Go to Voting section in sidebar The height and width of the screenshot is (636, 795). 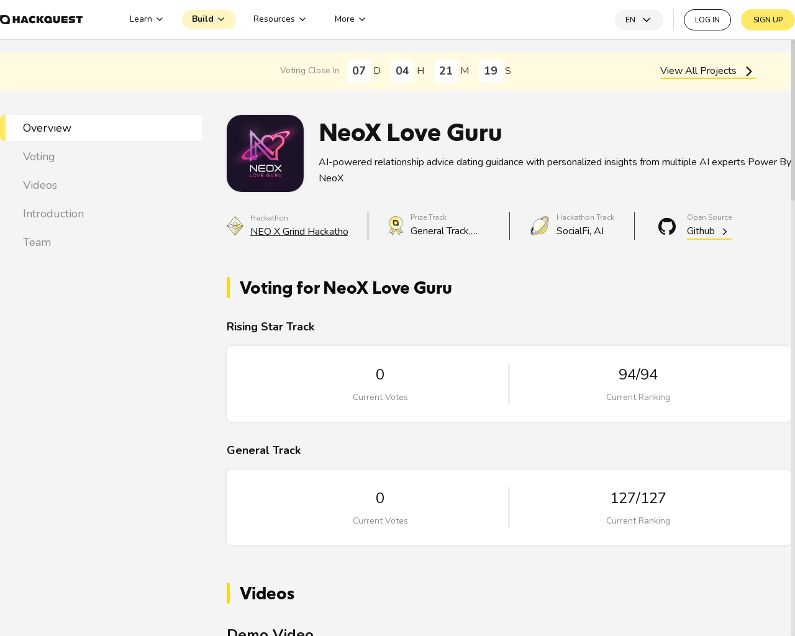coord(101,157)
